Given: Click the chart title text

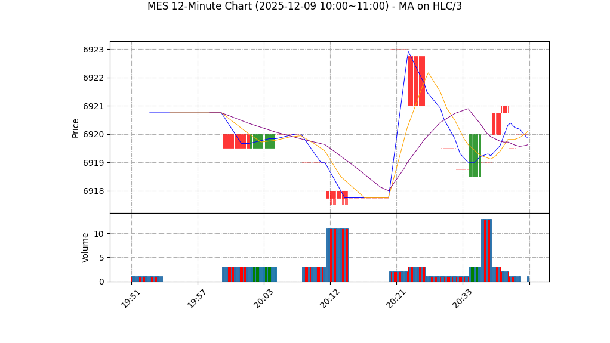Looking at the screenshot, I should click(304, 7).
